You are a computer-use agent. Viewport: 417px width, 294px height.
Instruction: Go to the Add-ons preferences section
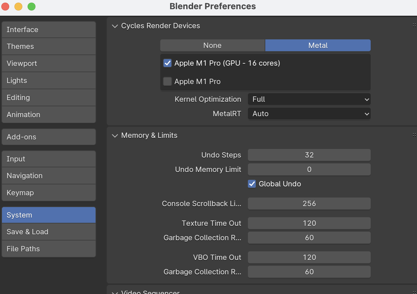click(x=49, y=137)
